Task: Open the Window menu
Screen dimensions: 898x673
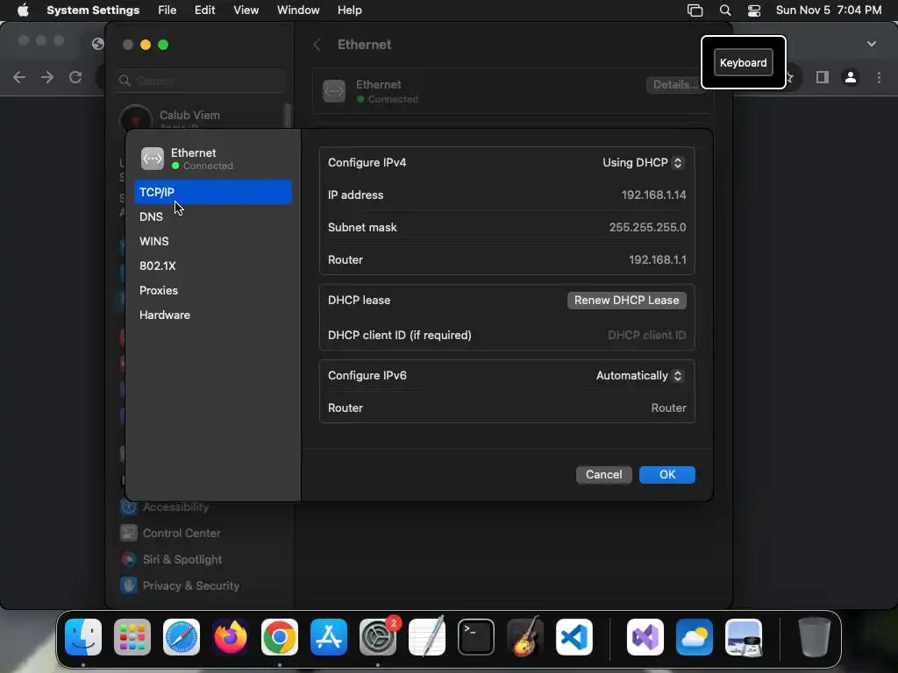Action: [298, 11]
